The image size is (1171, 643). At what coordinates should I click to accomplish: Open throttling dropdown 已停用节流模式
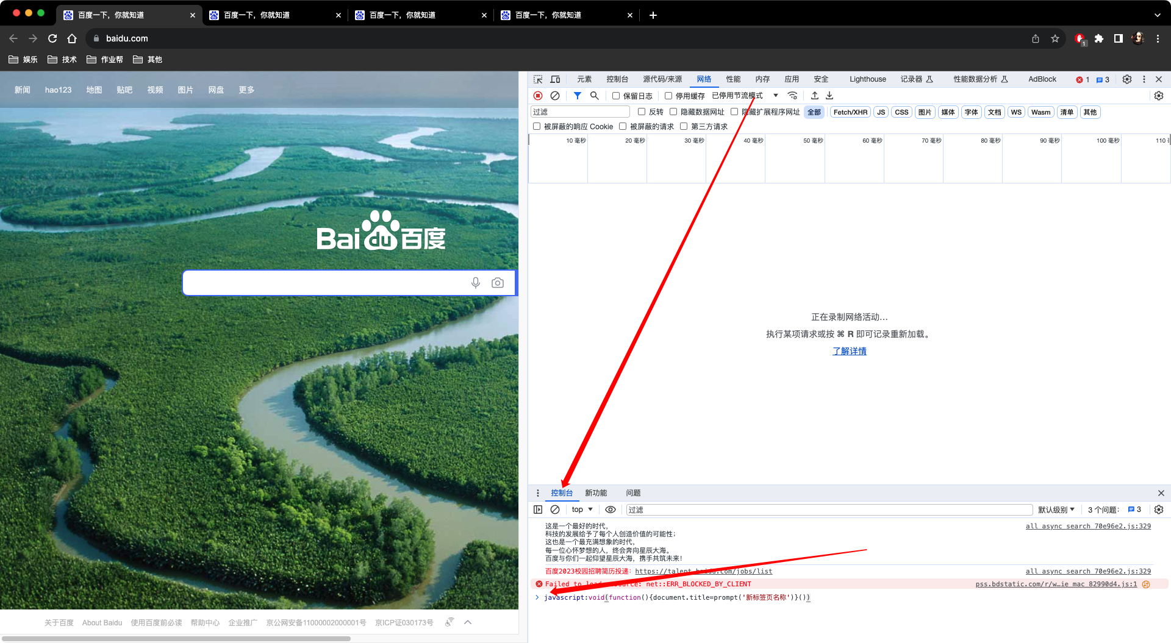(x=745, y=96)
